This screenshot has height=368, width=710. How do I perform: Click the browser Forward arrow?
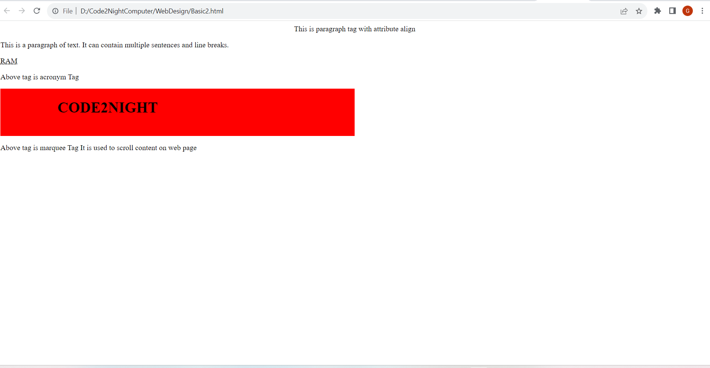click(22, 11)
